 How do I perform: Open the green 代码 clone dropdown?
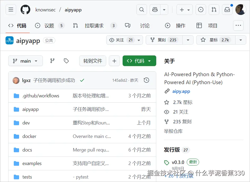pos(139,61)
